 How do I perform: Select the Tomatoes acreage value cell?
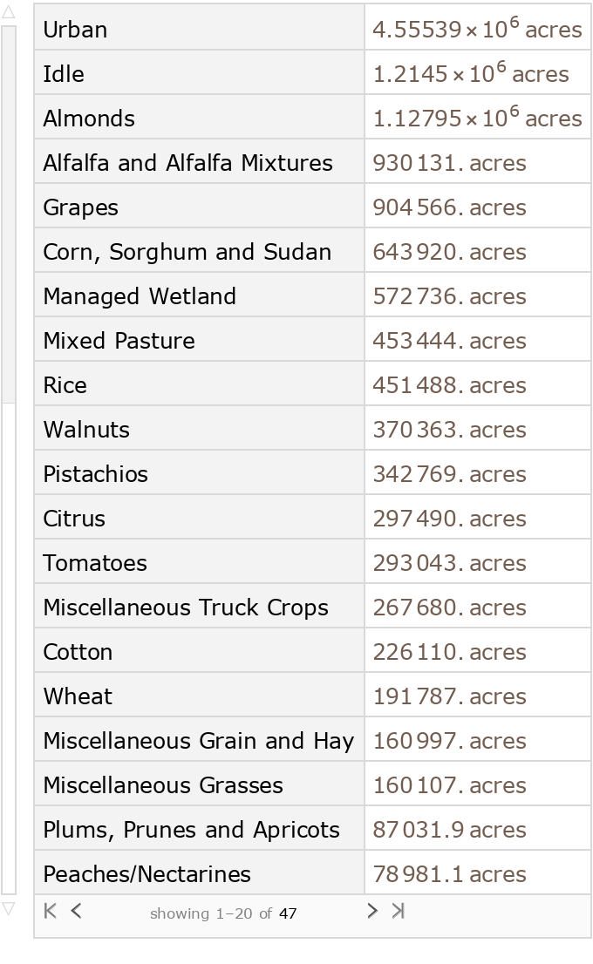click(449, 563)
